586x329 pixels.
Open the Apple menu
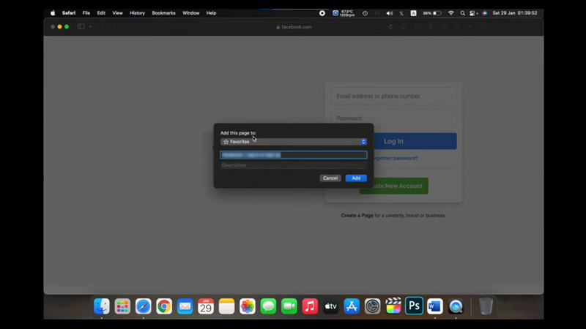click(x=53, y=13)
